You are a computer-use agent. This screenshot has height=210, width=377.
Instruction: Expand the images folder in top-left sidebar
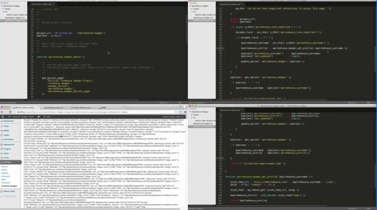click(3, 9)
